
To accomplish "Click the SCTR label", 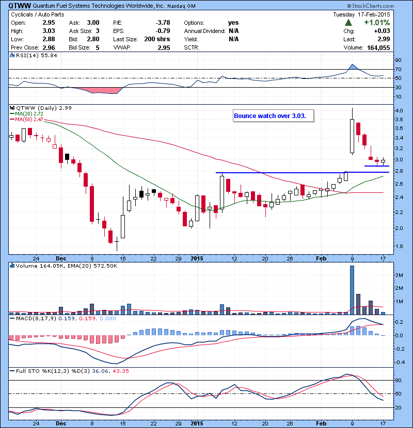I will [x=192, y=47].
